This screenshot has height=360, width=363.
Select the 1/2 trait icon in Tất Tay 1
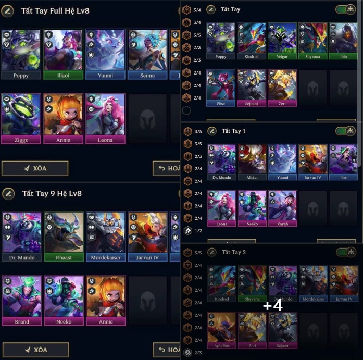pos(188,231)
